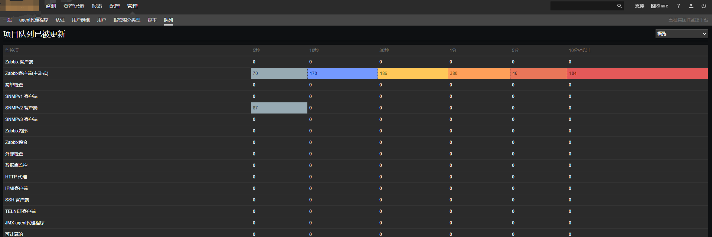
Task: Go to the 一般 submenu
Action: [x=7, y=20]
